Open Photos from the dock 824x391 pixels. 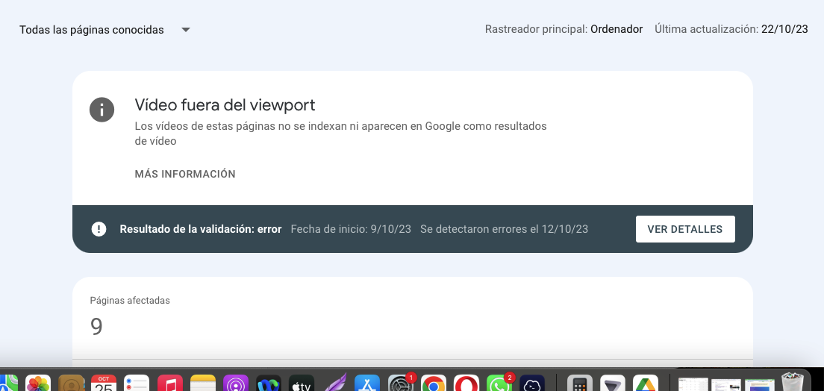(x=38, y=383)
